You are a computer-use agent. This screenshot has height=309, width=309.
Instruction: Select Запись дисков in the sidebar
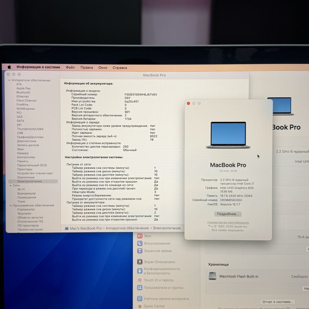[x=28, y=145]
